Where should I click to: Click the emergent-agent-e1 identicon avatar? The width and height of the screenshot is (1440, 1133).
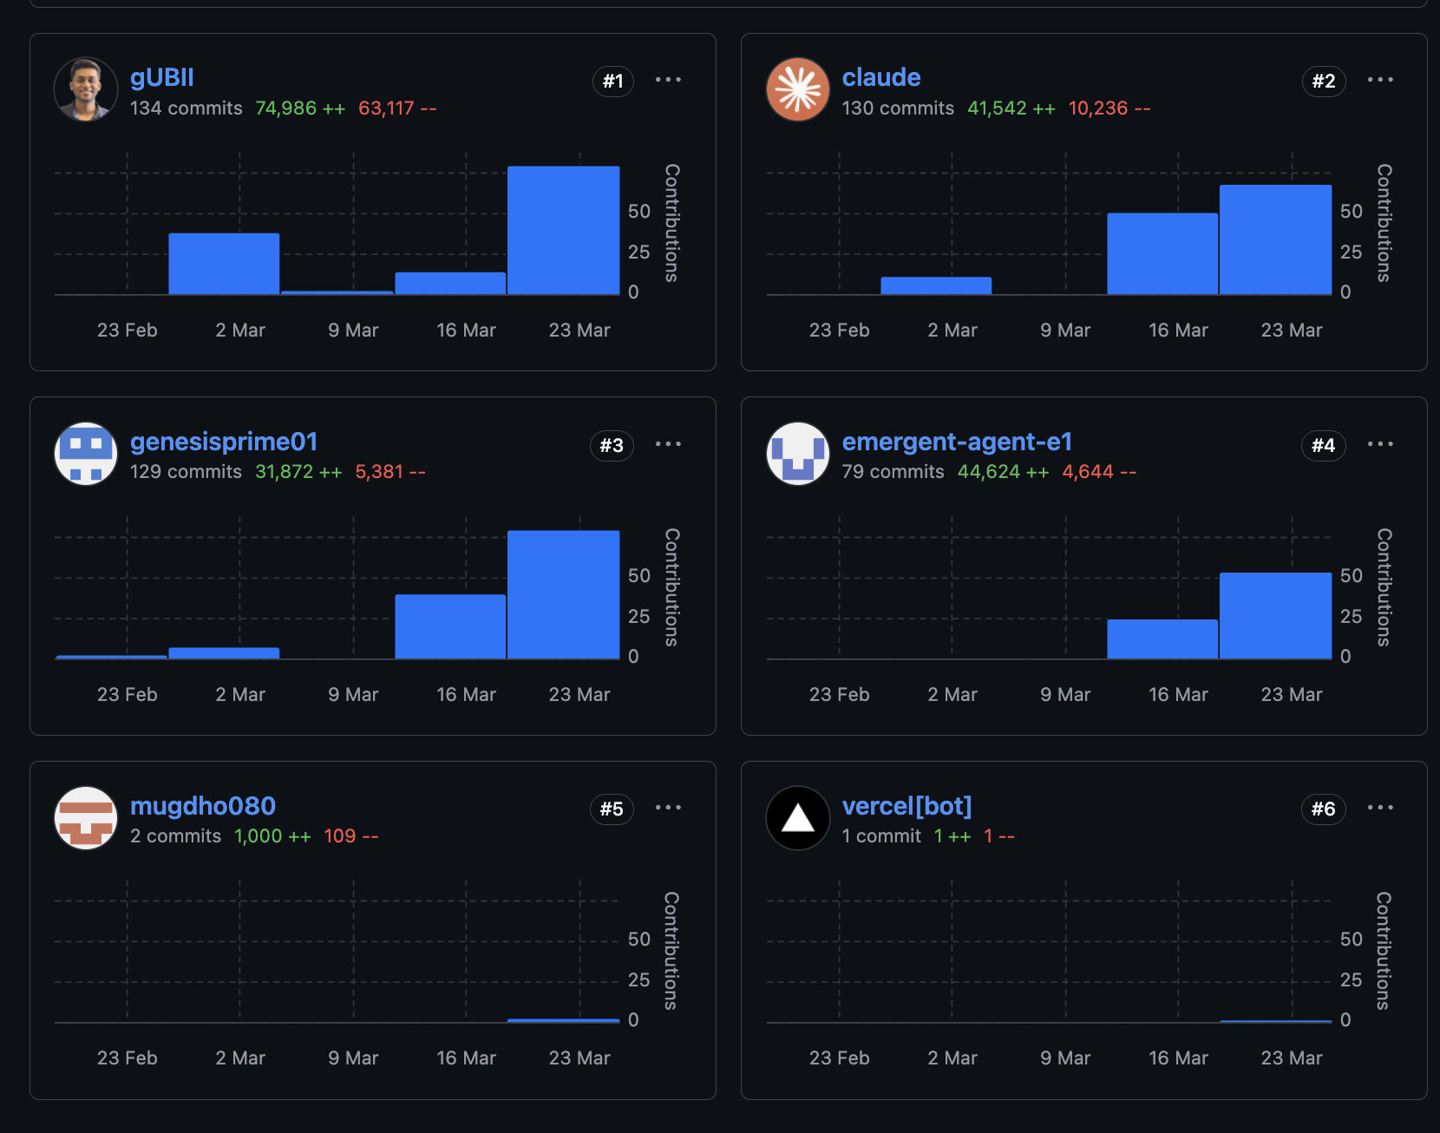point(797,454)
